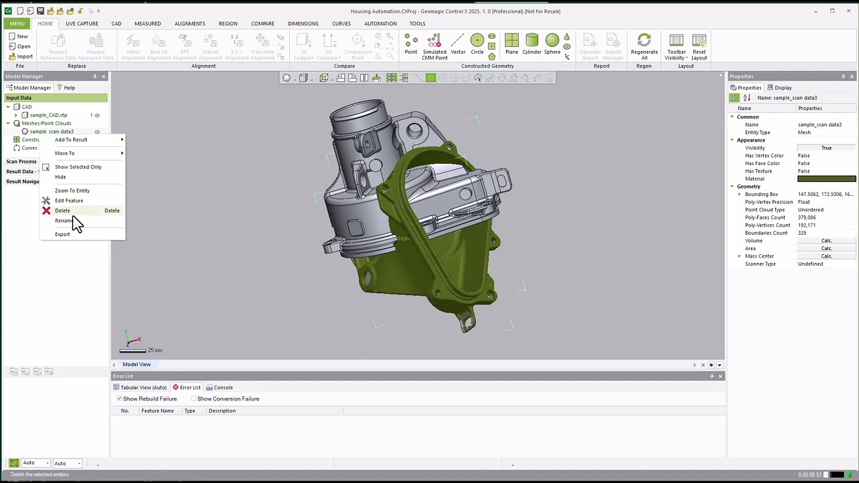Image resolution: width=859 pixels, height=483 pixels.
Task: Choose Delete from the context menu
Action: click(62, 211)
